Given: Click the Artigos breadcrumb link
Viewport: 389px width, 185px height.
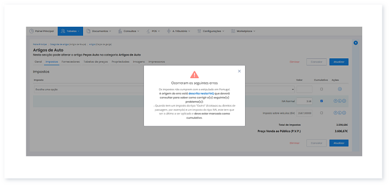Looking at the screenshot, I should tap(92, 44).
